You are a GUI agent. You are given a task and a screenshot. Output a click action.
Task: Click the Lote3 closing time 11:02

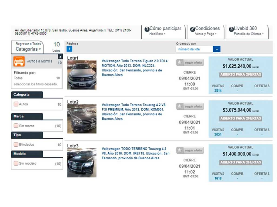190,172
